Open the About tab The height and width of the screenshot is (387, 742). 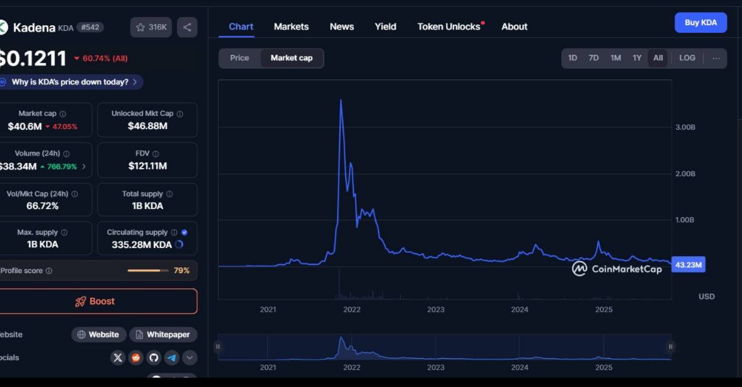click(515, 27)
